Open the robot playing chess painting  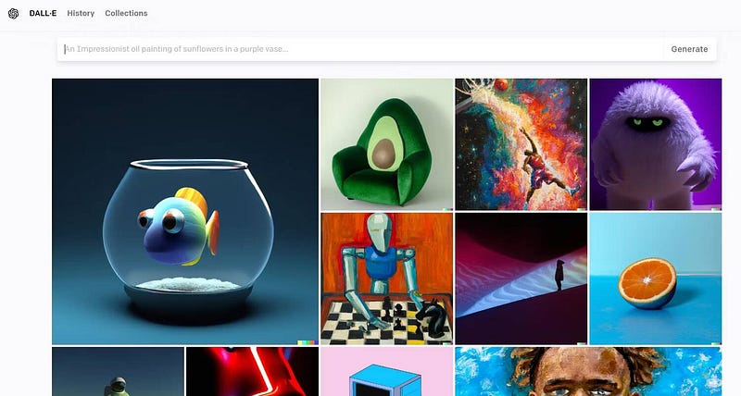[386, 278]
